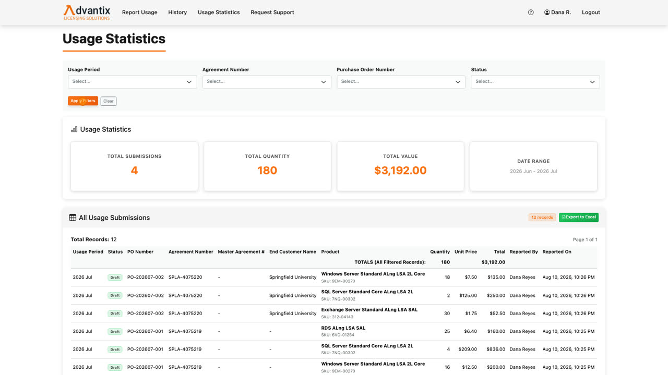Click Page 1 of 1 pagination text
The height and width of the screenshot is (375, 668).
[585, 240]
